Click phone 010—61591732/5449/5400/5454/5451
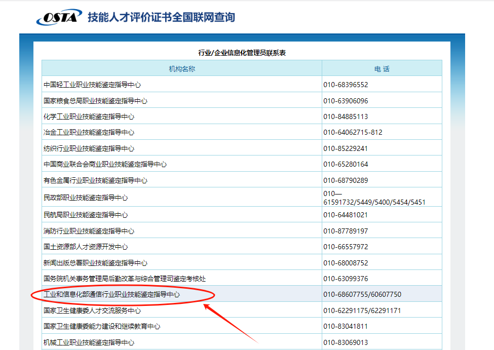 pyautogui.click(x=374, y=198)
